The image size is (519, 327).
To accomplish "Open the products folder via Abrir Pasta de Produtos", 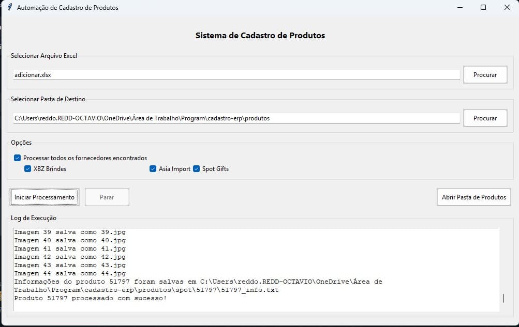I will point(473,197).
